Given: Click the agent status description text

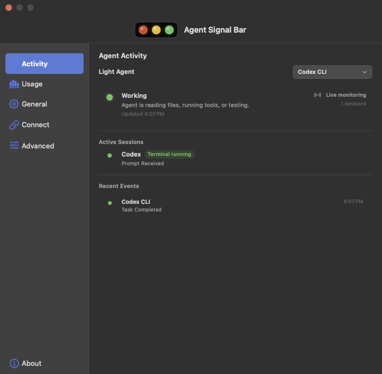Looking at the screenshot, I should [x=185, y=105].
